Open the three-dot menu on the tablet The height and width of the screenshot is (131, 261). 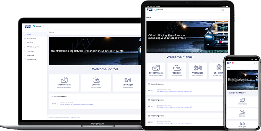[226, 10]
